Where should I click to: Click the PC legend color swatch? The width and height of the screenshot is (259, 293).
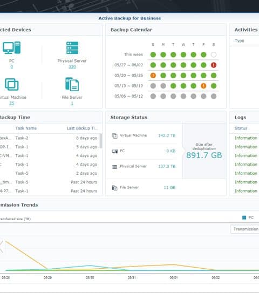point(244,217)
